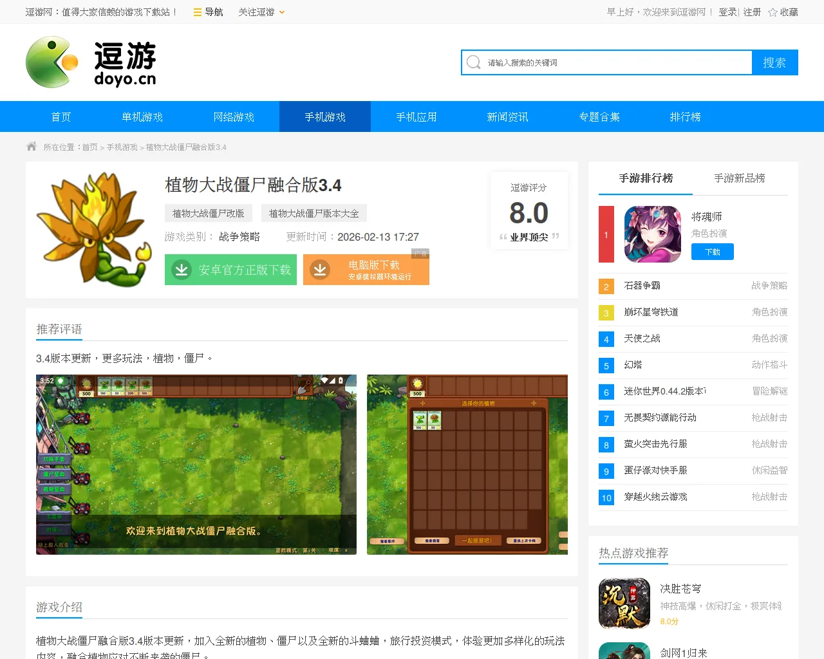Click the 决胜苍穹 game icon in hot recommendations

coord(624,604)
